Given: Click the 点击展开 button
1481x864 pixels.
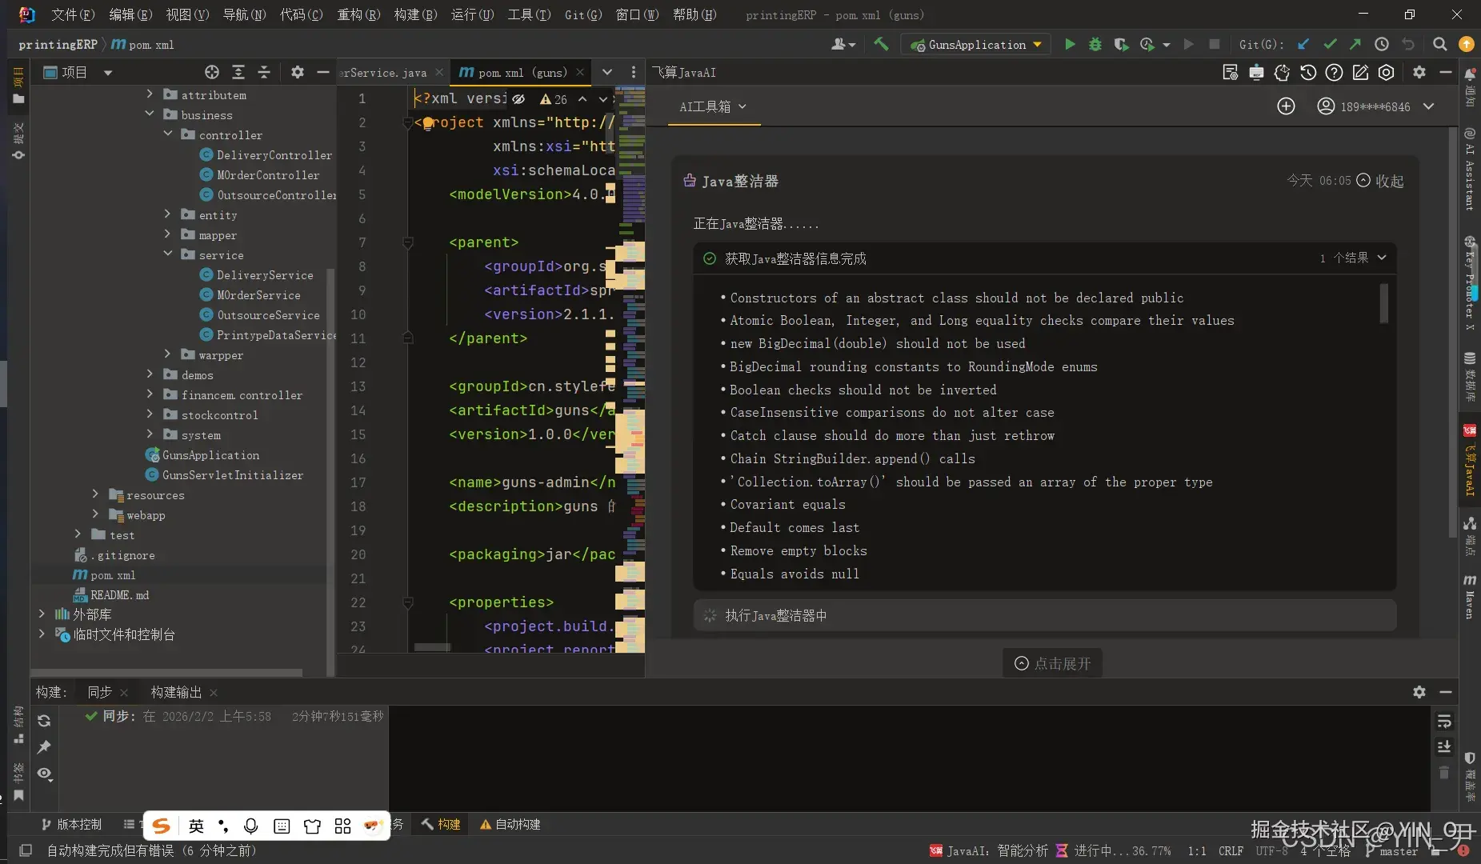Looking at the screenshot, I should click(x=1052, y=663).
